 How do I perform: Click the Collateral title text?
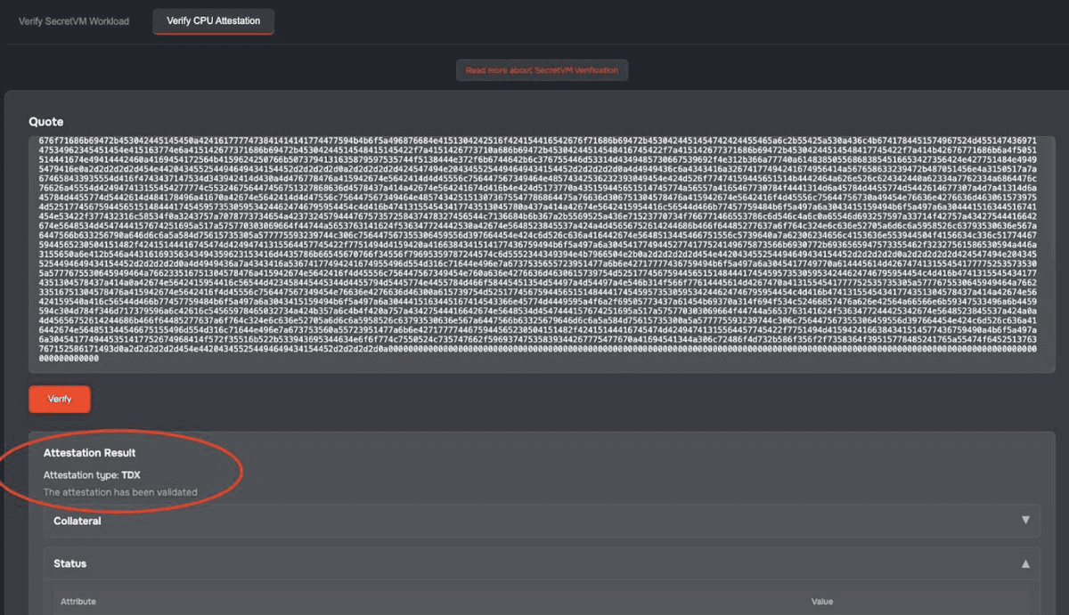pyautogui.click(x=78, y=521)
